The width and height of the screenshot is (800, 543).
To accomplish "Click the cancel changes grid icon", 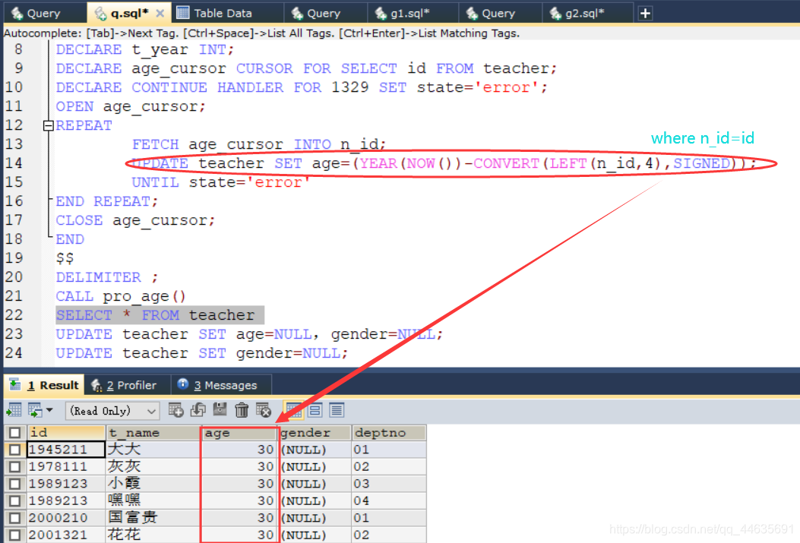I will tap(264, 410).
